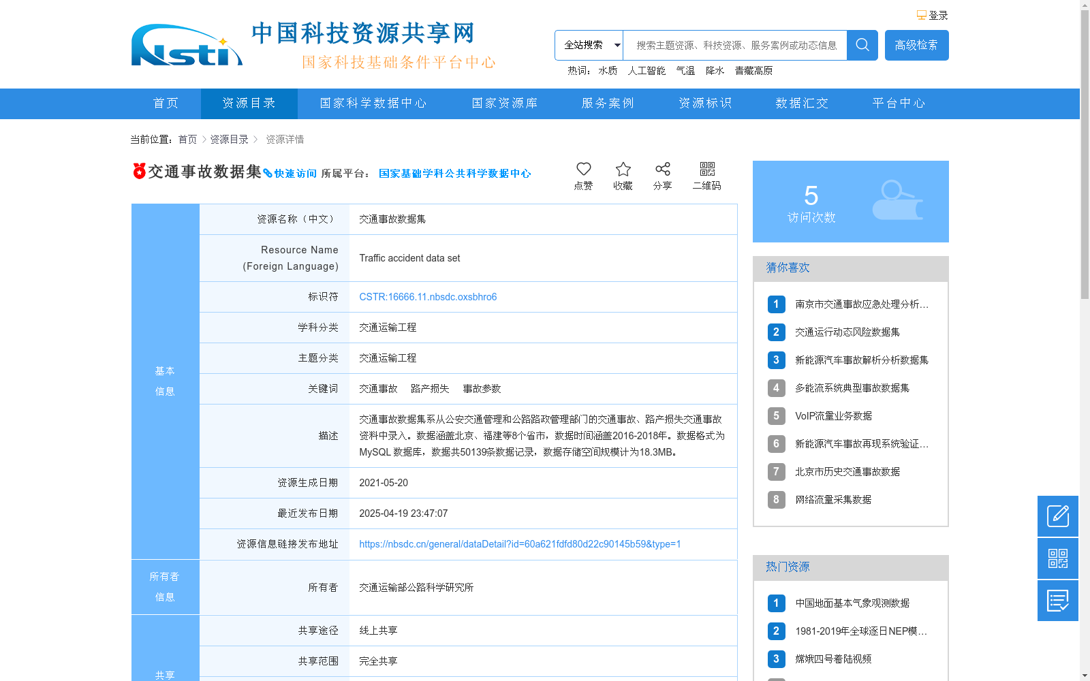The image size is (1090, 681).
Task: Click the CSTR identifier link
Action: pos(428,297)
